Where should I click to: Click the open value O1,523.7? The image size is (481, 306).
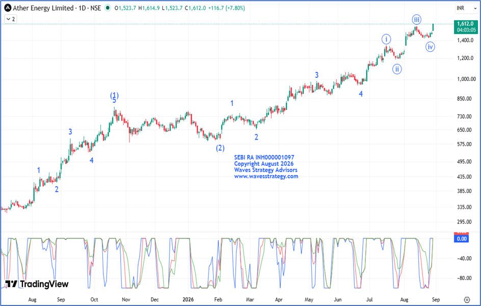[x=125, y=8]
